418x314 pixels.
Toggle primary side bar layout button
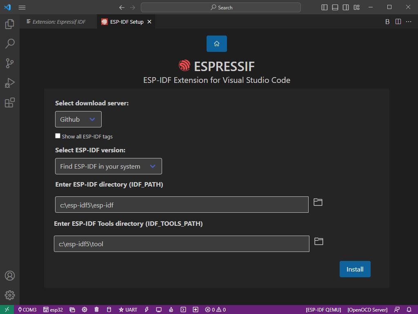pyautogui.click(x=325, y=7)
